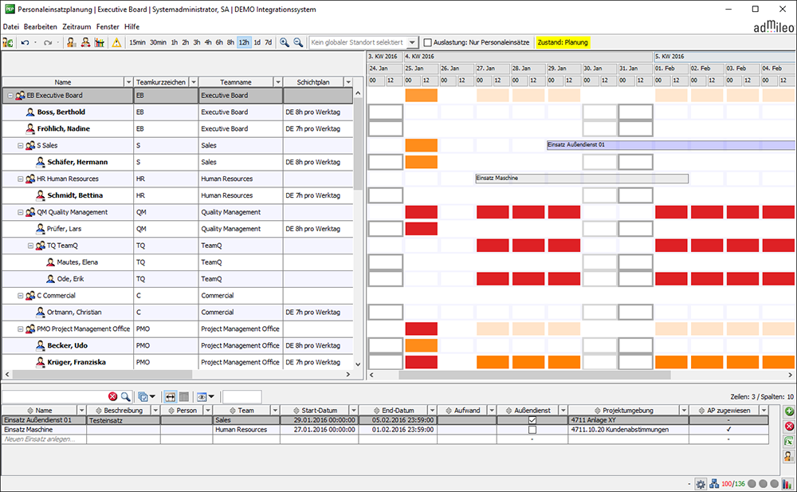Click the colored bar chart toolbar icon
The image size is (797, 492).
coord(100,43)
